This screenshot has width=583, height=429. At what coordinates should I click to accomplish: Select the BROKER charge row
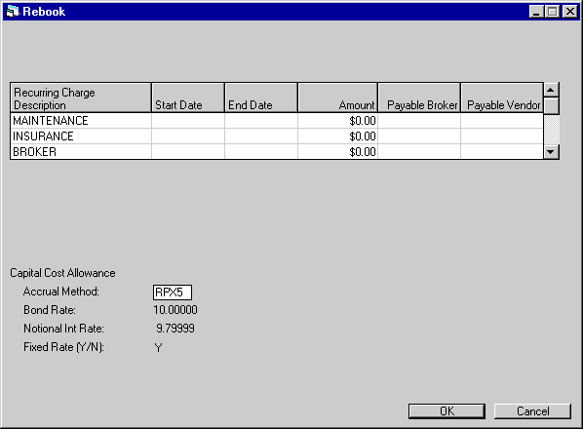[277, 152]
